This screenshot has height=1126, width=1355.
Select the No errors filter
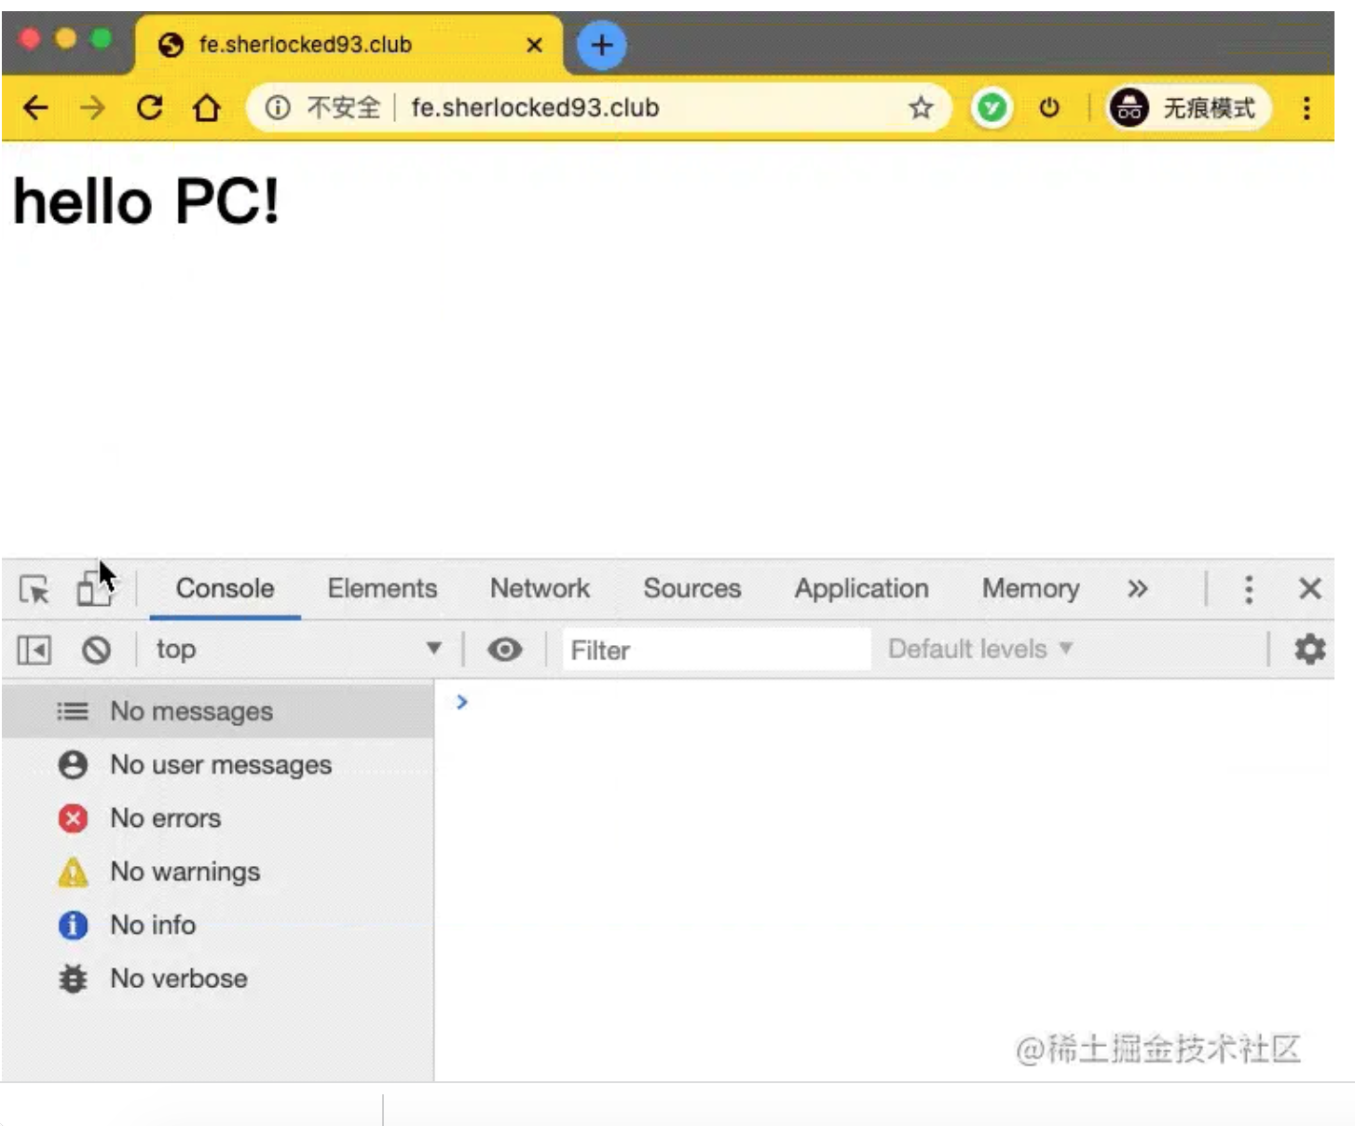click(x=165, y=818)
